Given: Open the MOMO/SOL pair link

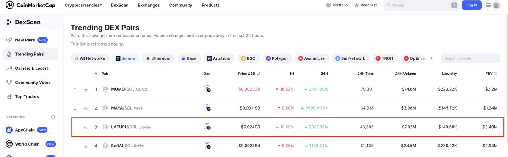Looking at the screenshot, I should 129,89.
